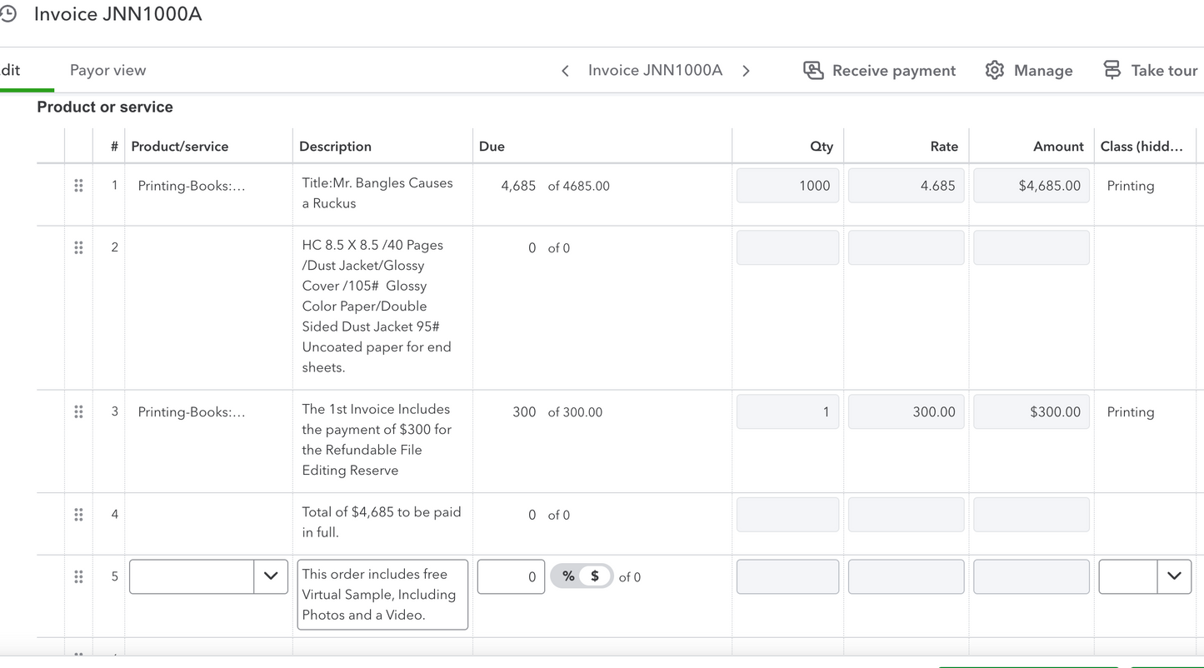This screenshot has height=668, width=1204.
Task: Click the row 1 Qty field showing 1000
Action: 787,186
